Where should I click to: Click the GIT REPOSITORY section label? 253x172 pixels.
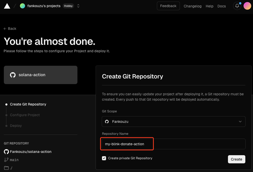16,143
